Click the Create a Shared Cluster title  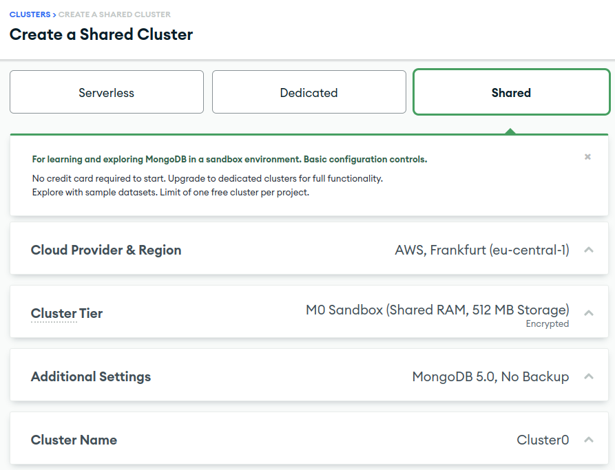coord(101,34)
